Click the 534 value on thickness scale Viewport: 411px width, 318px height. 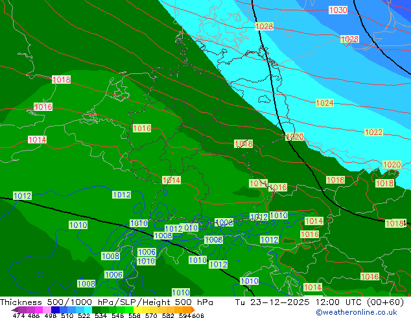[x=100, y=315]
